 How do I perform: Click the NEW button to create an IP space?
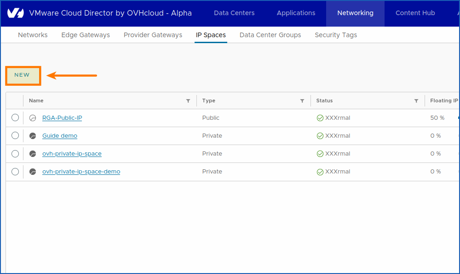(23, 75)
